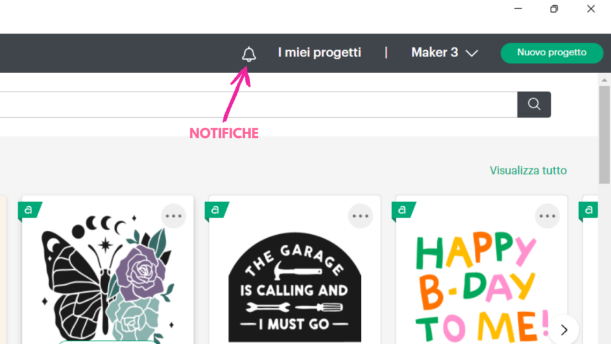Restore down the application window

point(554,8)
